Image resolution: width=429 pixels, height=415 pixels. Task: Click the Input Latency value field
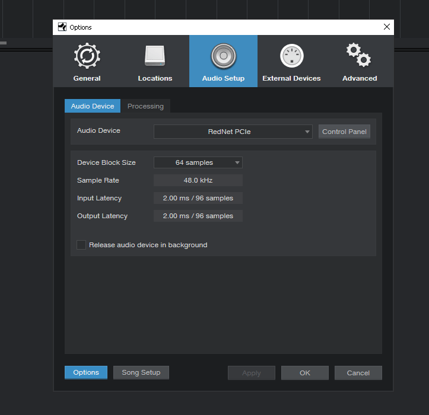click(x=198, y=198)
